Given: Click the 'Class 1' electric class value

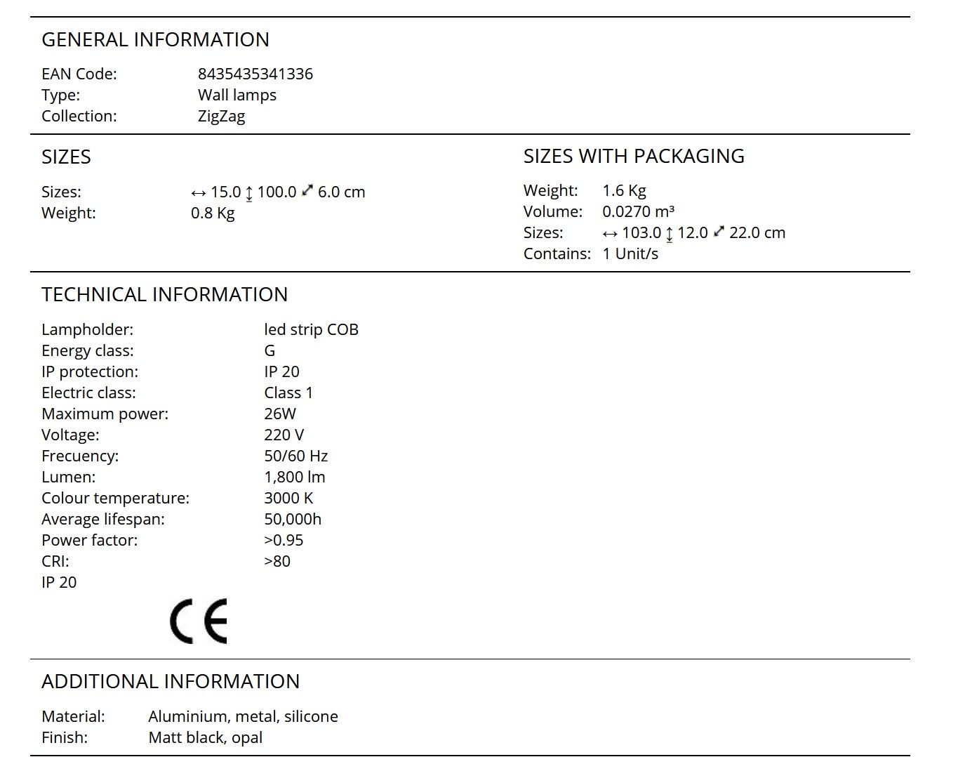Looking at the screenshot, I should [288, 393].
